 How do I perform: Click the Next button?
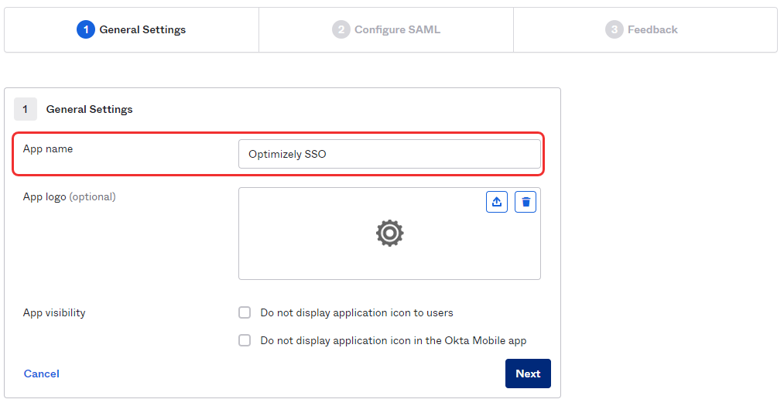pos(528,374)
